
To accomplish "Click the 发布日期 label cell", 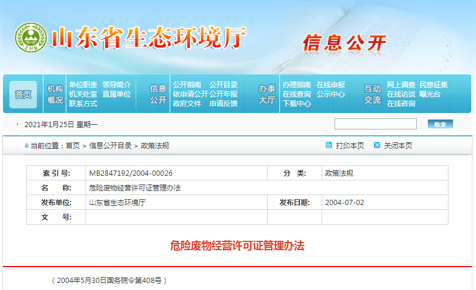I will tap(295, 203).
